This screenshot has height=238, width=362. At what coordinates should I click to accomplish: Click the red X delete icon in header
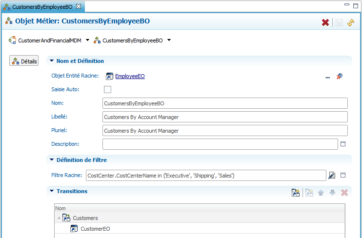pos(325,22)
